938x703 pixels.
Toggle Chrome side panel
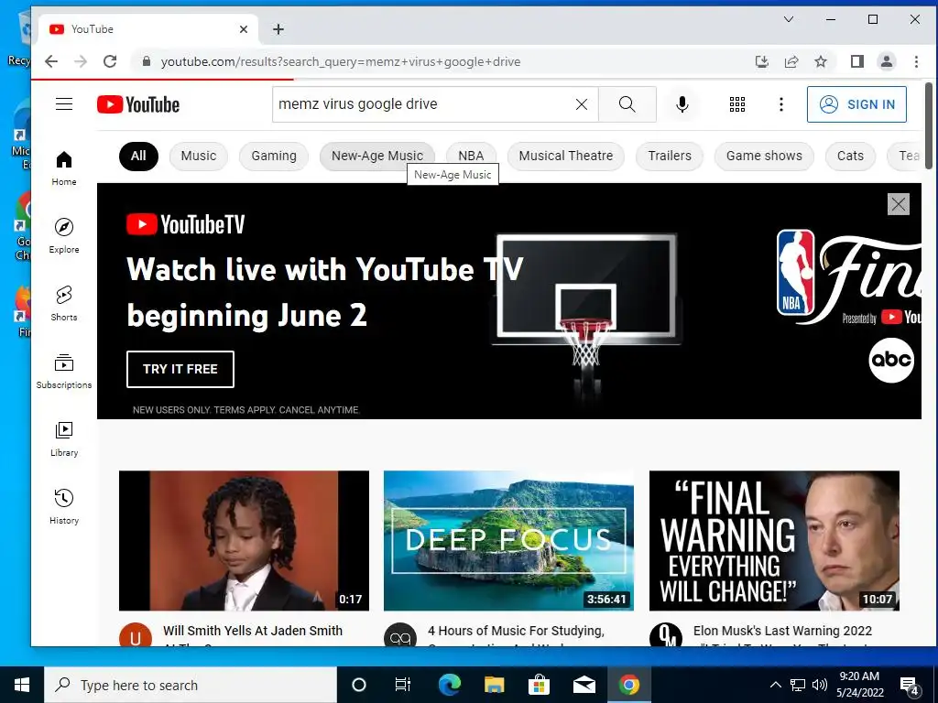[x=856, y=61]
